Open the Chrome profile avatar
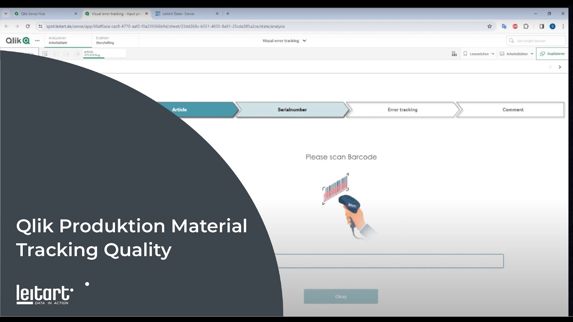This screenshot has width=573, height=322. tap(552, 26)
